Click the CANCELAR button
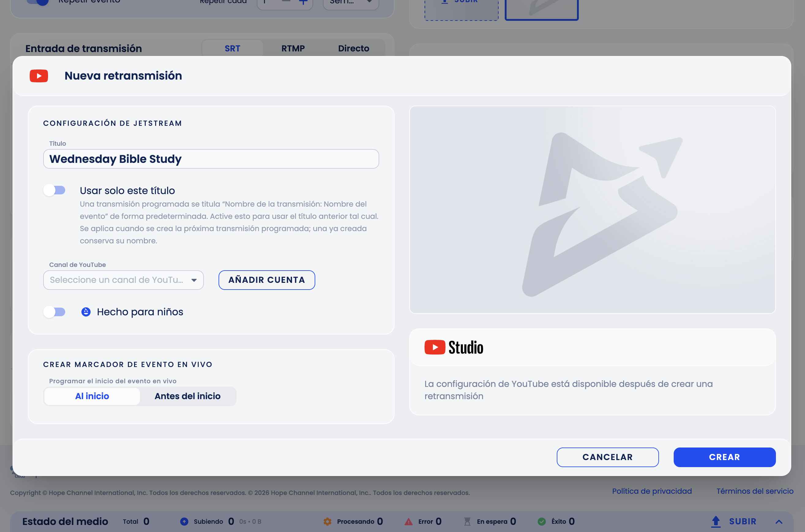This screenshot has height=532, width=805. (x=608, y=457)
